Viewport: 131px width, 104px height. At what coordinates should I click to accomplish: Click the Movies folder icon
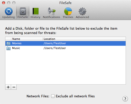(x=8, y=43)
